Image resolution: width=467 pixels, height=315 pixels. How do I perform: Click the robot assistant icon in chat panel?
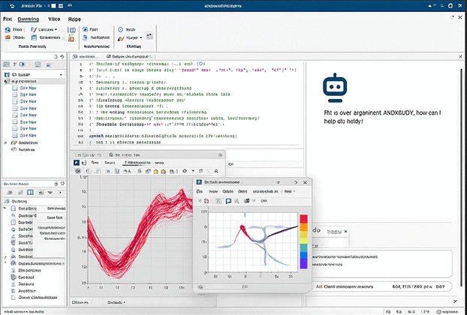pos(335,88)
